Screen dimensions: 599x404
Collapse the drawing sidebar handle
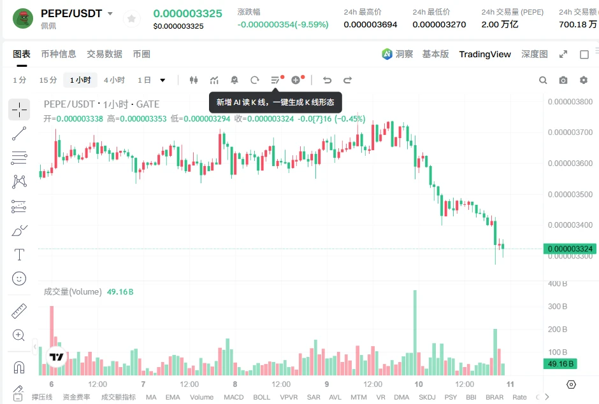[x=35, y=347]
